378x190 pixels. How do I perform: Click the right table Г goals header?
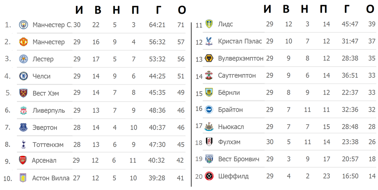346,9
